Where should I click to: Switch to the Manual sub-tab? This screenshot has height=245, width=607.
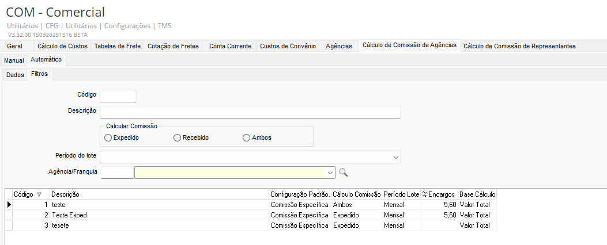point(14,60)
